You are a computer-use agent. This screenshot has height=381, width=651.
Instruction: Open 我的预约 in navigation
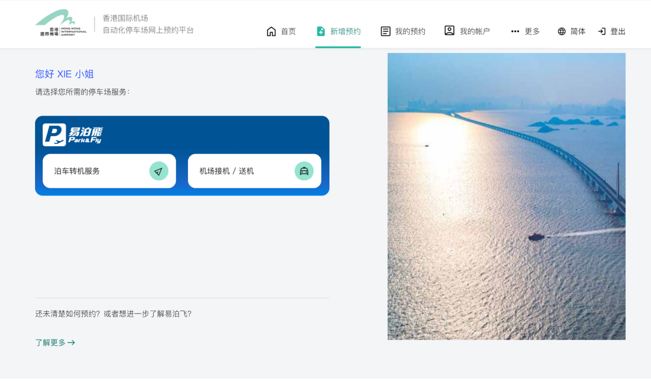[x=403, y=31]
